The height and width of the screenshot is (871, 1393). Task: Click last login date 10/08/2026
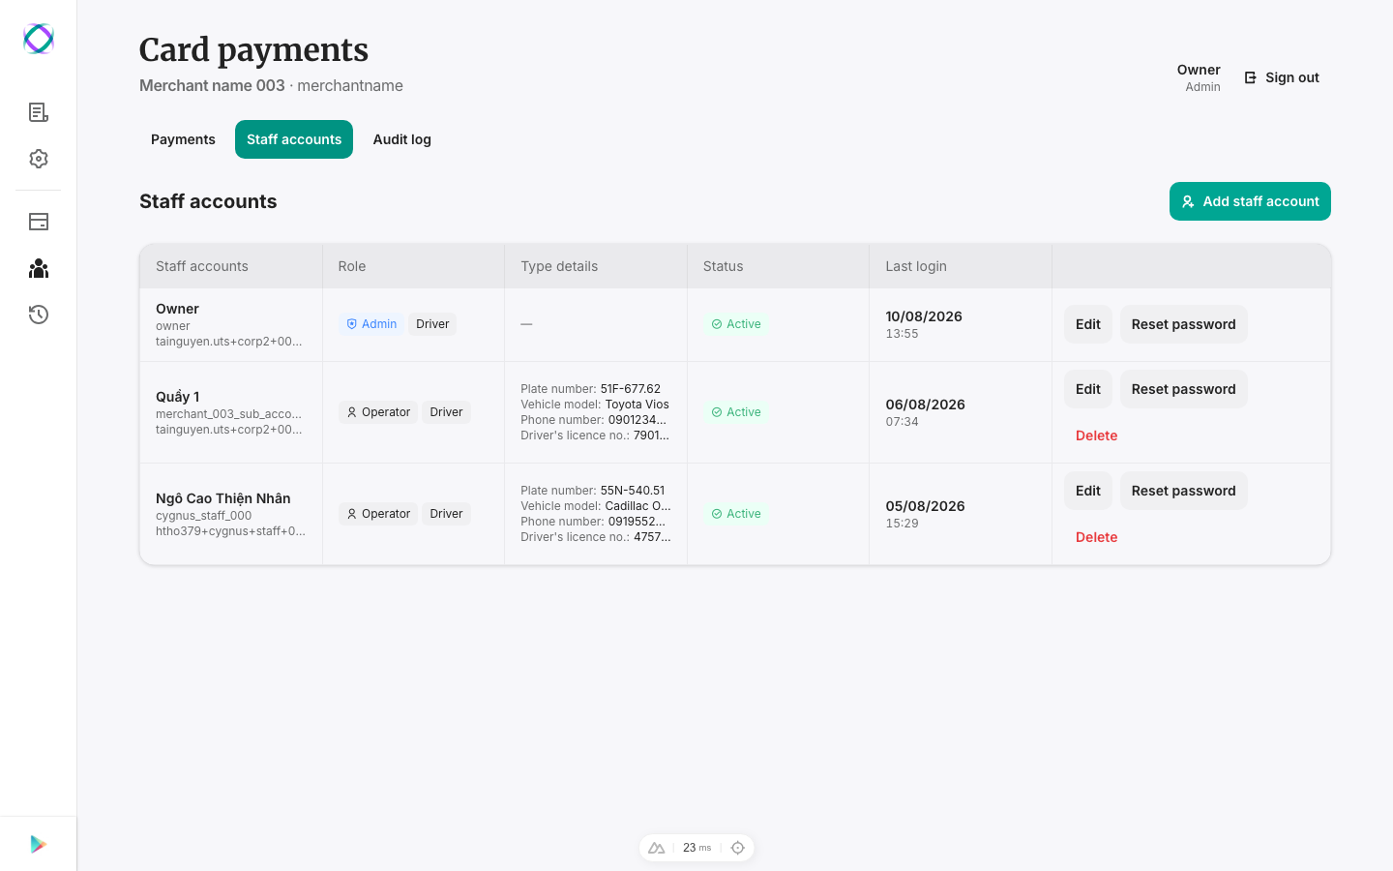924,316
